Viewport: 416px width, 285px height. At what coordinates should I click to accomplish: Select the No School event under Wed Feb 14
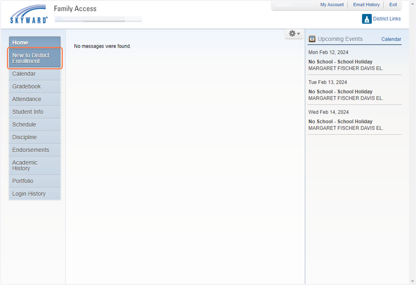tap(340, 121)
